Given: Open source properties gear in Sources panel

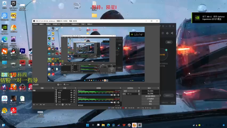Looking at the screenshot, I should (x=63, y=104).
